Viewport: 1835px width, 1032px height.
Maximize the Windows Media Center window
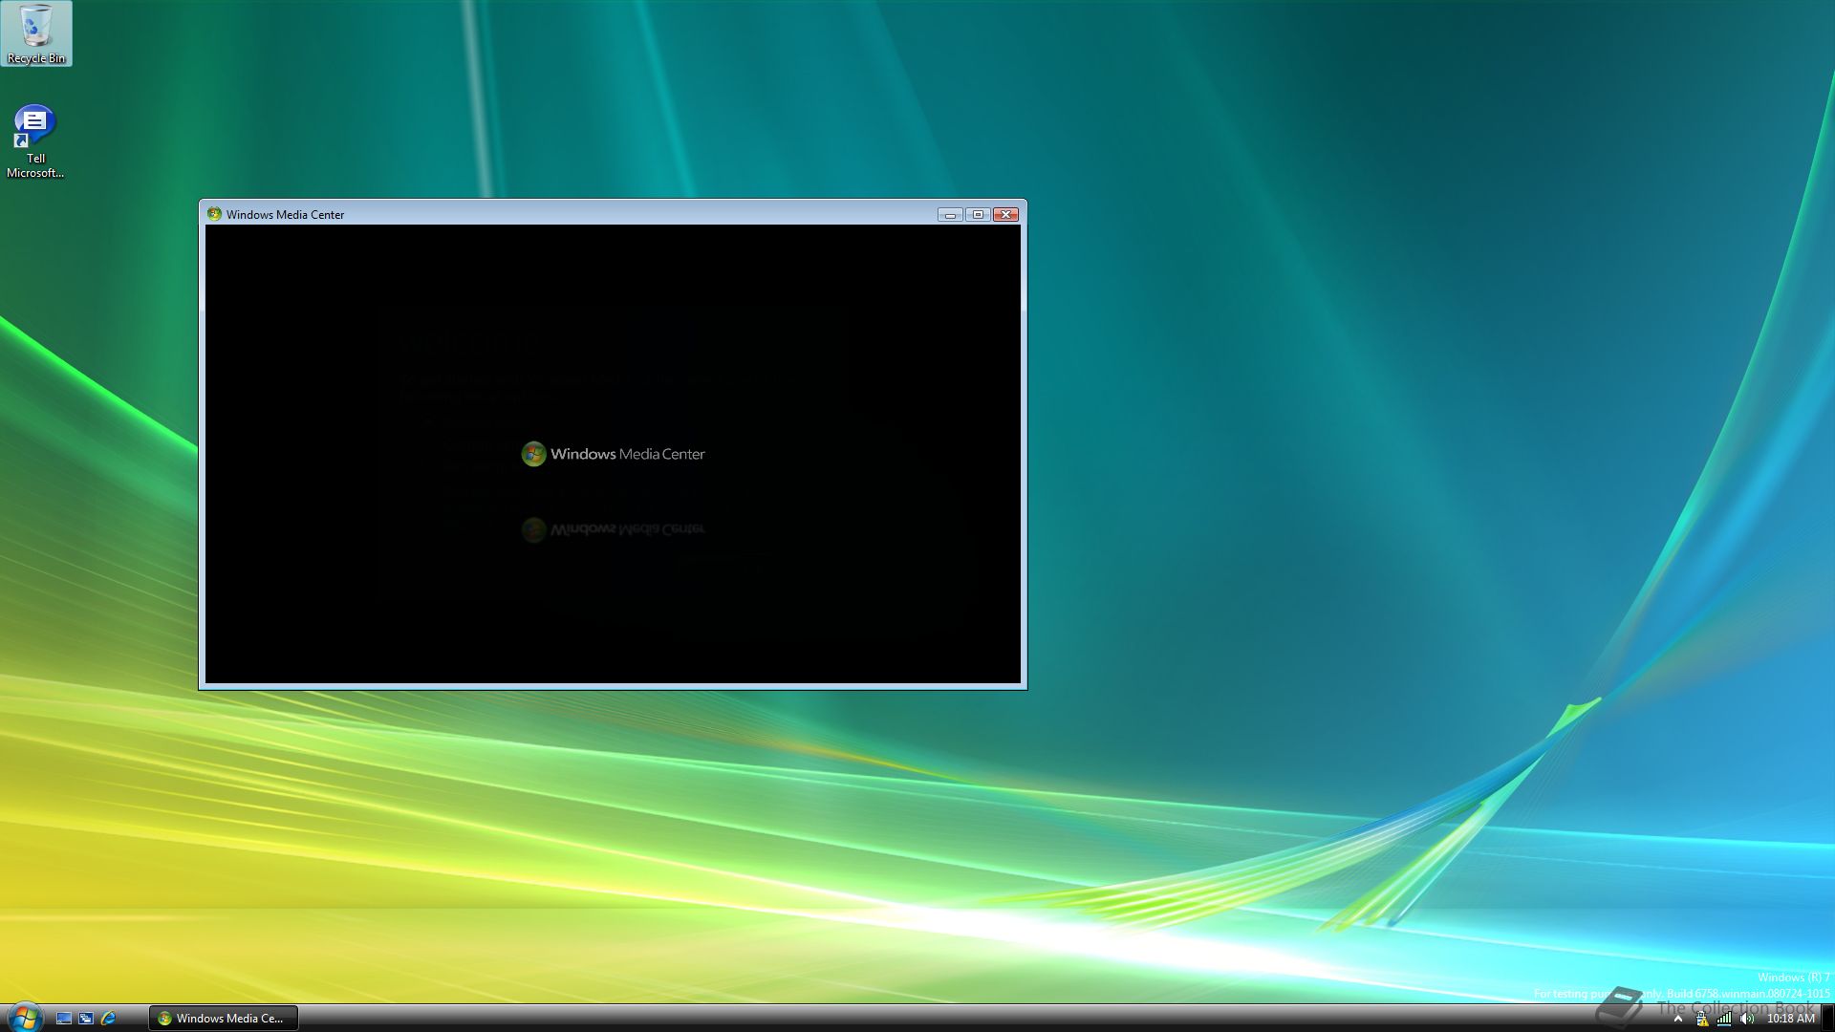[x=978, y=215]
